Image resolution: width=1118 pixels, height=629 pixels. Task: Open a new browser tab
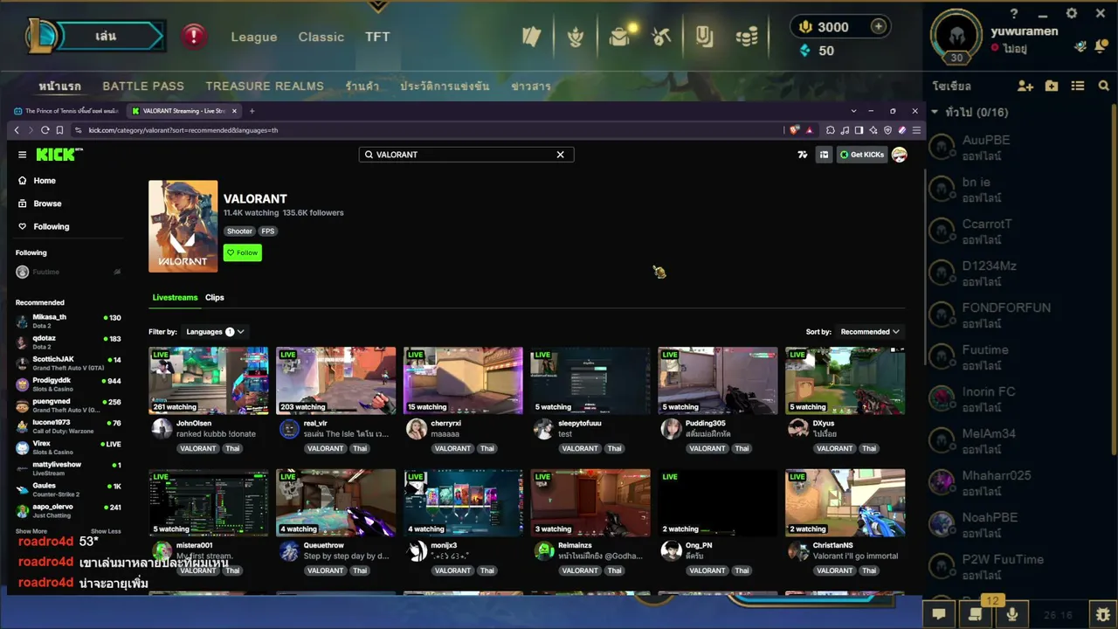252,111
